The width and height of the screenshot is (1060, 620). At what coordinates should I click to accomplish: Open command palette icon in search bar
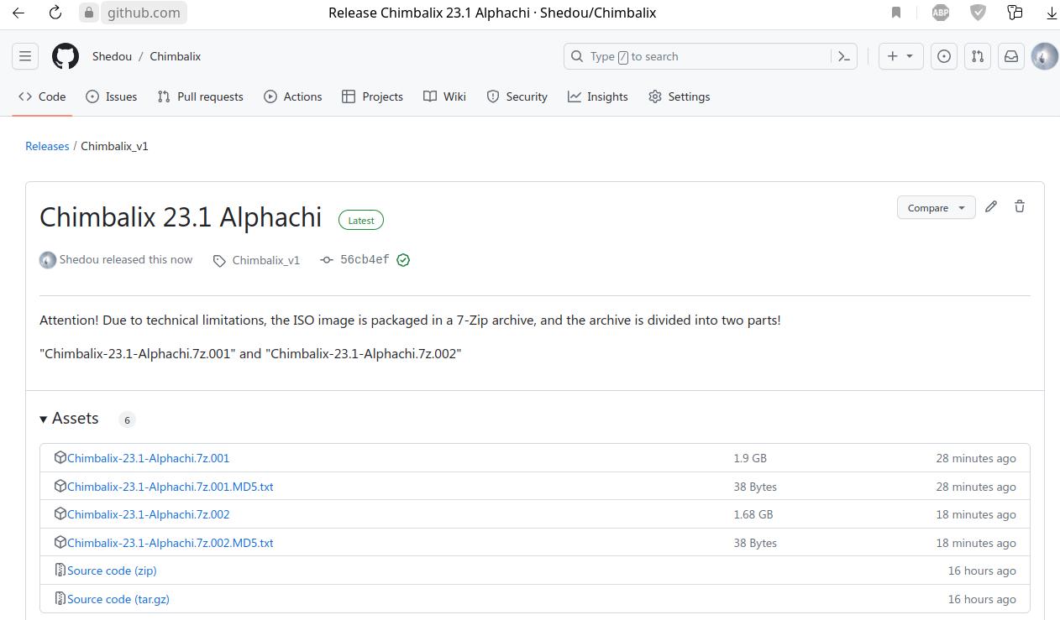tap(844, 56)
